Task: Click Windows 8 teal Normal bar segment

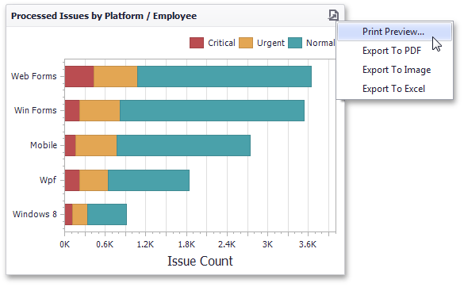Action: click(x=107, y=215)
